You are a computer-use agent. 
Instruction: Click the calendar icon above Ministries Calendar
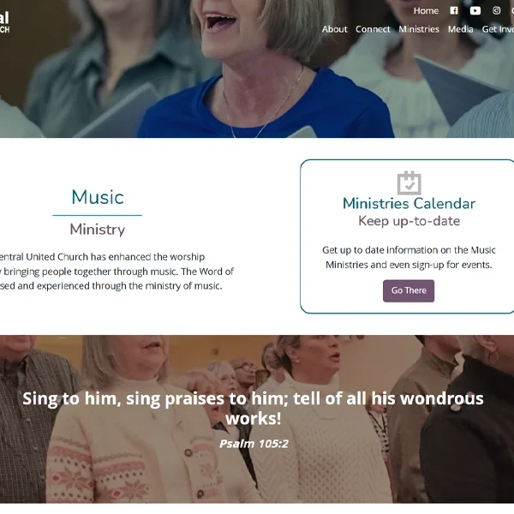pyautogui.click(x=409, y=182)
